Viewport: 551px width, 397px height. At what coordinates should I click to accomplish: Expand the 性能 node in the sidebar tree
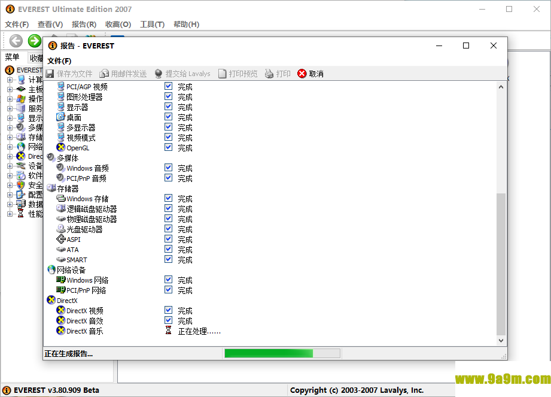[x=10, y=214]
